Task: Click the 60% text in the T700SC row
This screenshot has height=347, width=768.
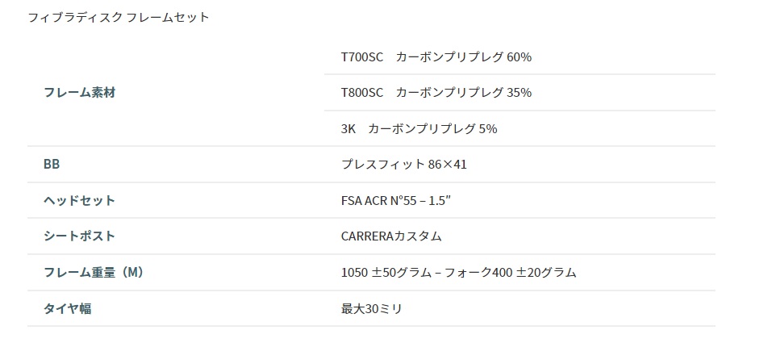Action: click(x=520, y=56)
